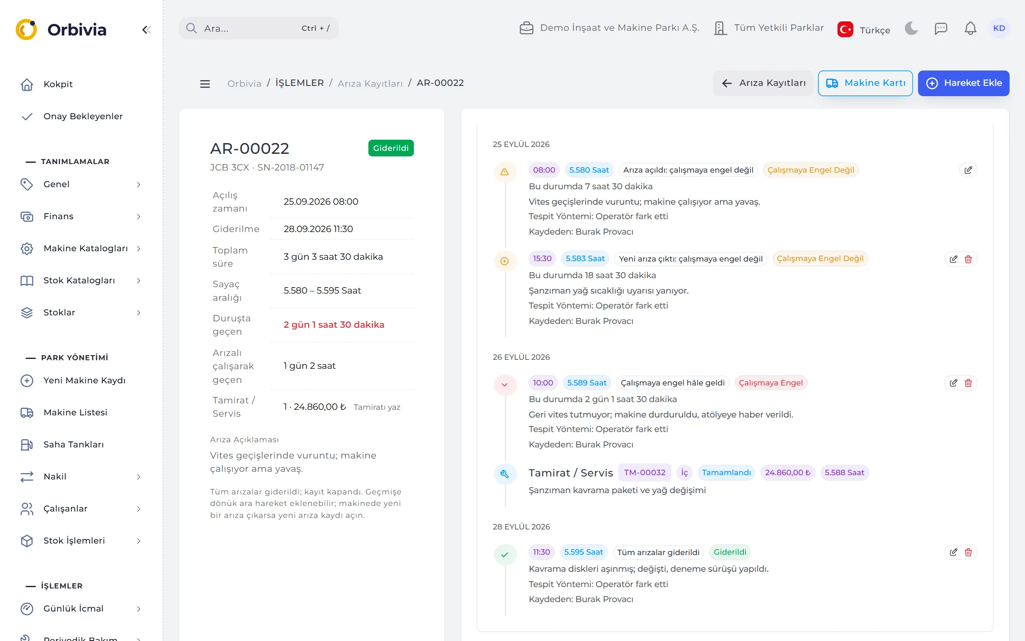Open the KD user avatar menu

(999, 28)
